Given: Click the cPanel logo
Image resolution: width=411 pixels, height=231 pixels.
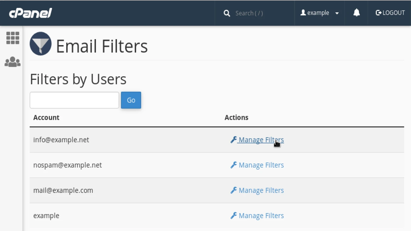Looking at the screenshot, I should pyautogui.click(x=30, y=13).
